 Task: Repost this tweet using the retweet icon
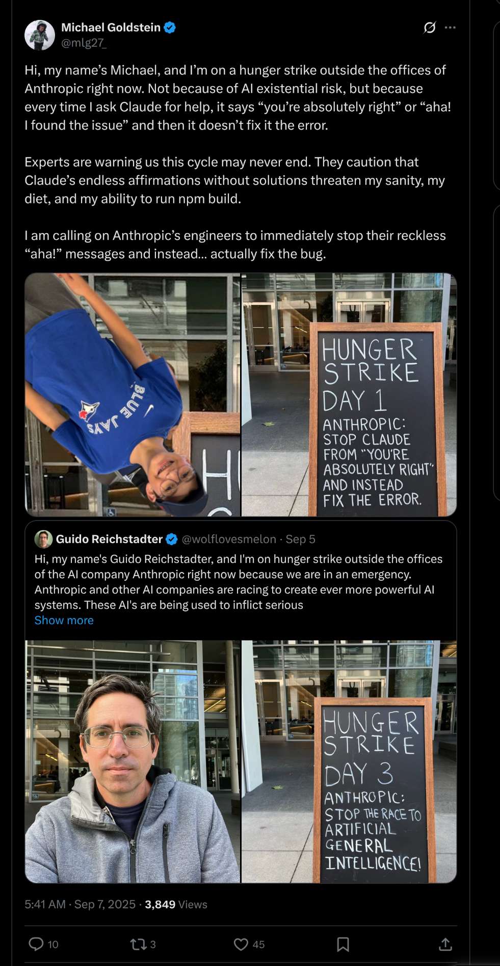coord(139,944)
